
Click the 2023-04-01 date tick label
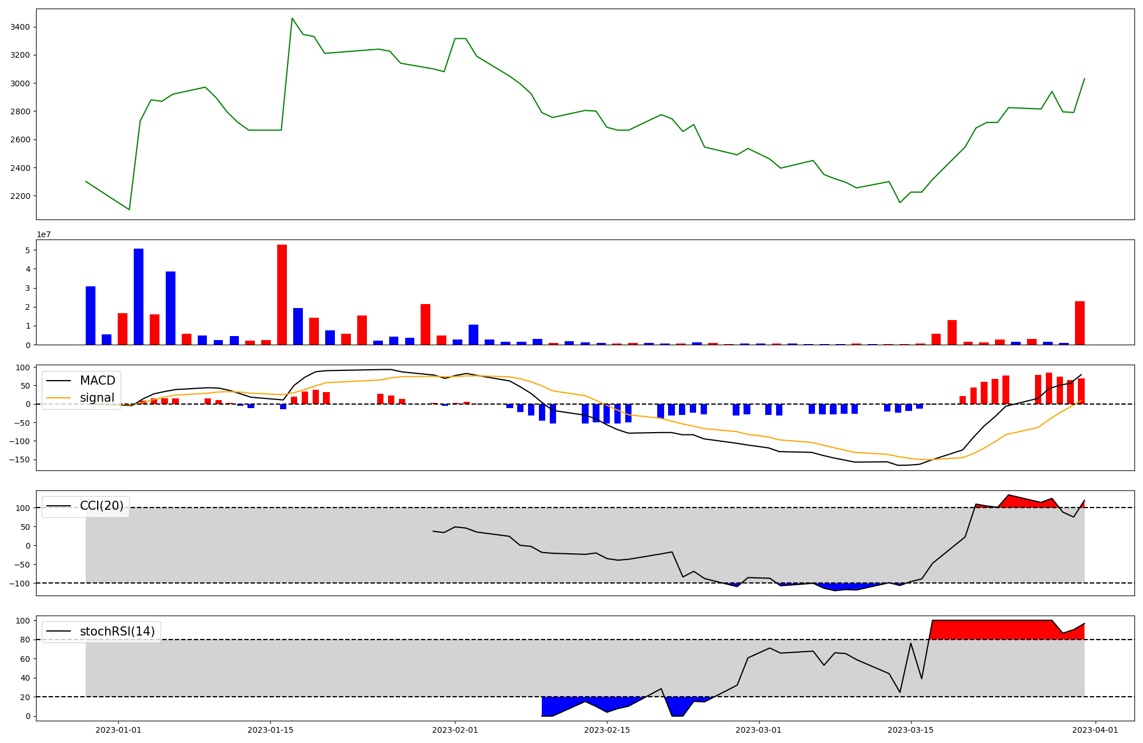pos(1095,730)
